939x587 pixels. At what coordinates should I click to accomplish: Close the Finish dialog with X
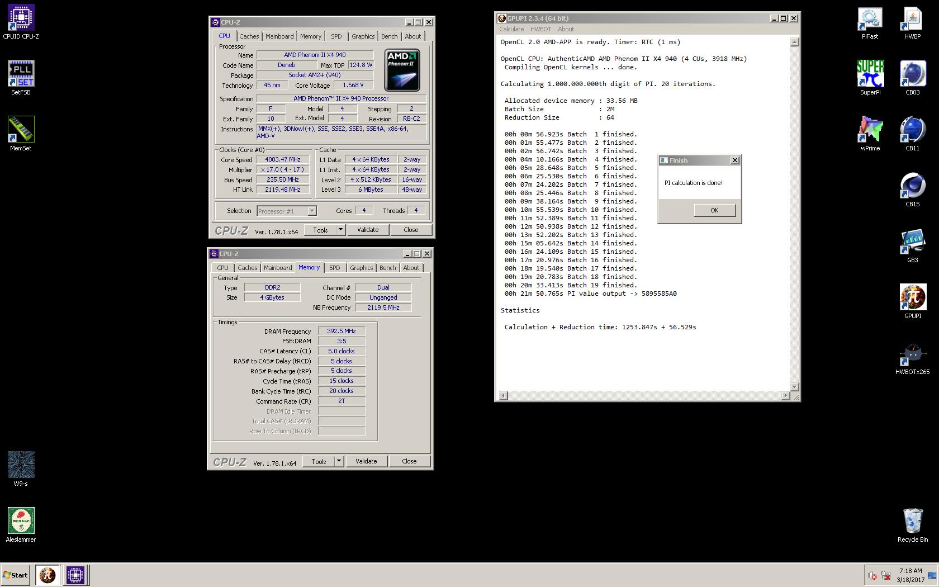734,160
